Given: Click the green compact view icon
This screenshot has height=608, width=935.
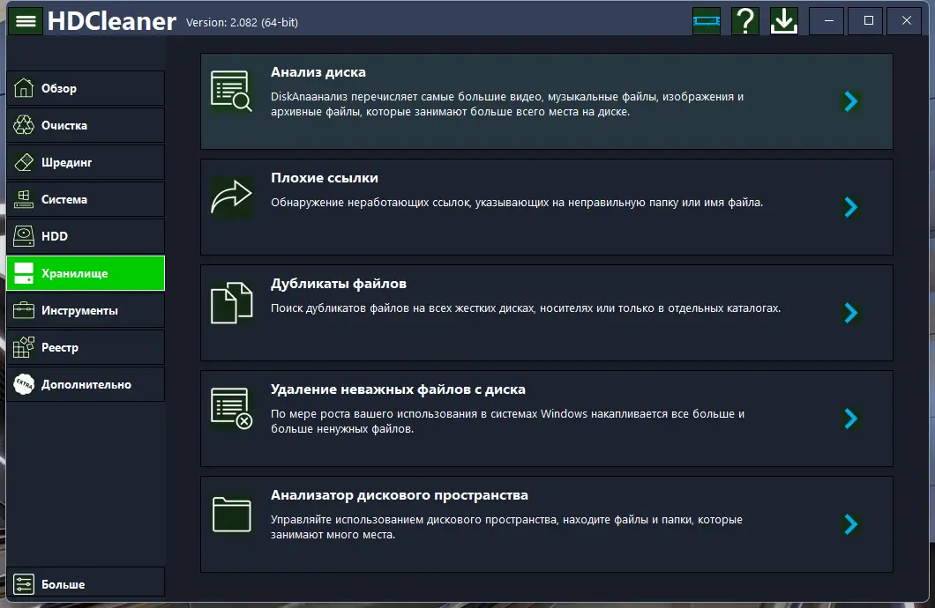Looking at the screenshot, I should tap(707, 21).
